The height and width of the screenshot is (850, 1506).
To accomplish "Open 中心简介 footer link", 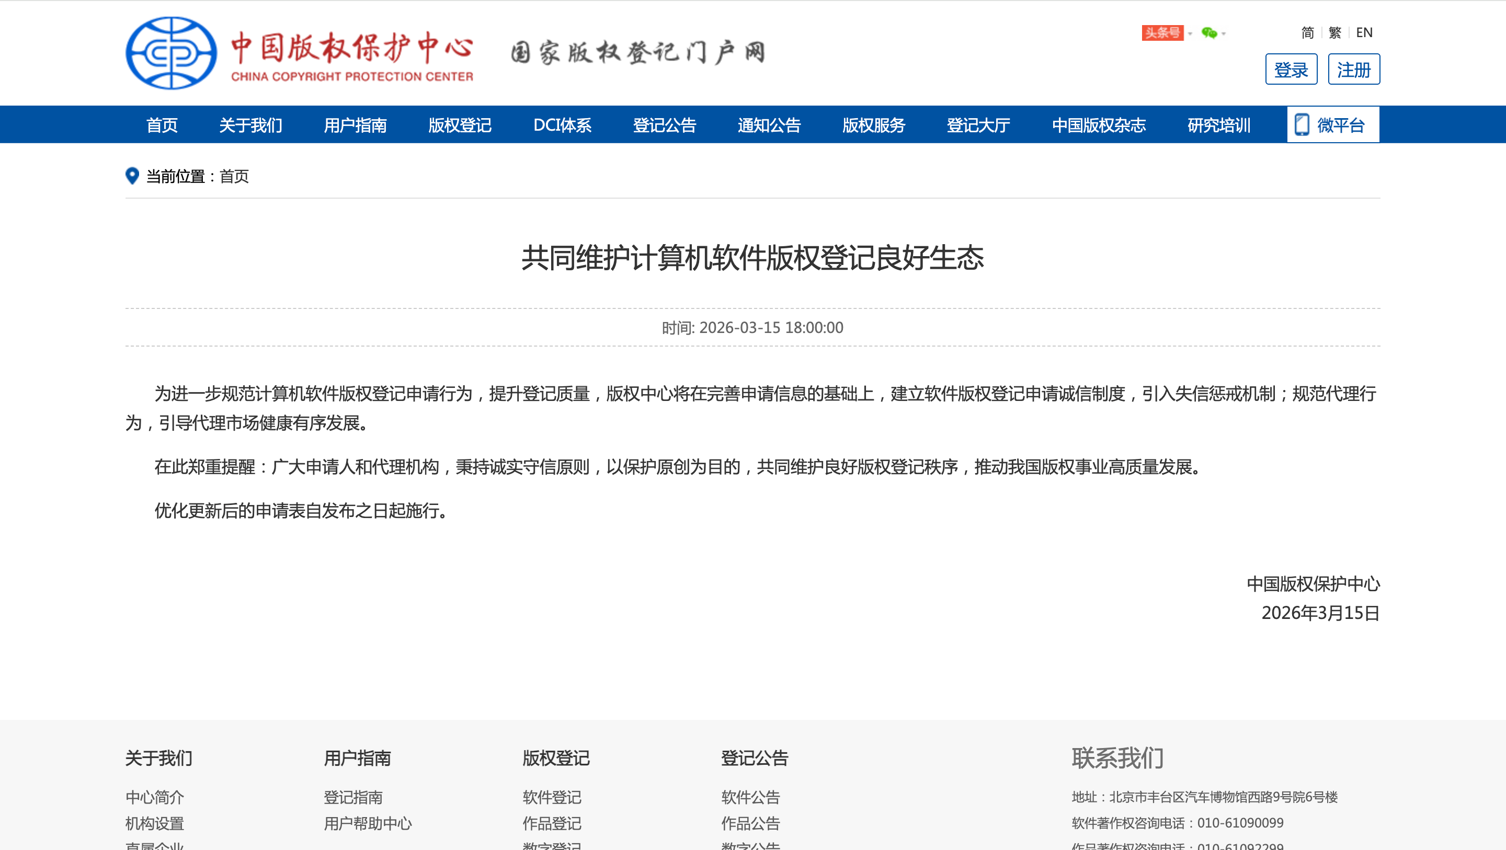I will (154, 797).
